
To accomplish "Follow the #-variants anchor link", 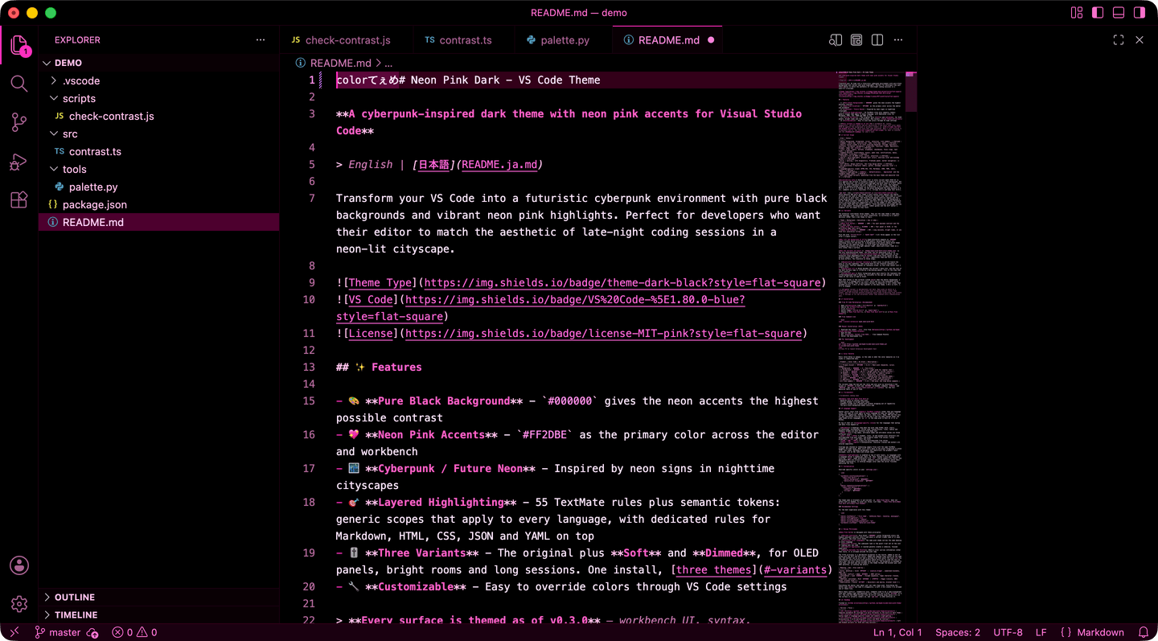I will [795, 569].
